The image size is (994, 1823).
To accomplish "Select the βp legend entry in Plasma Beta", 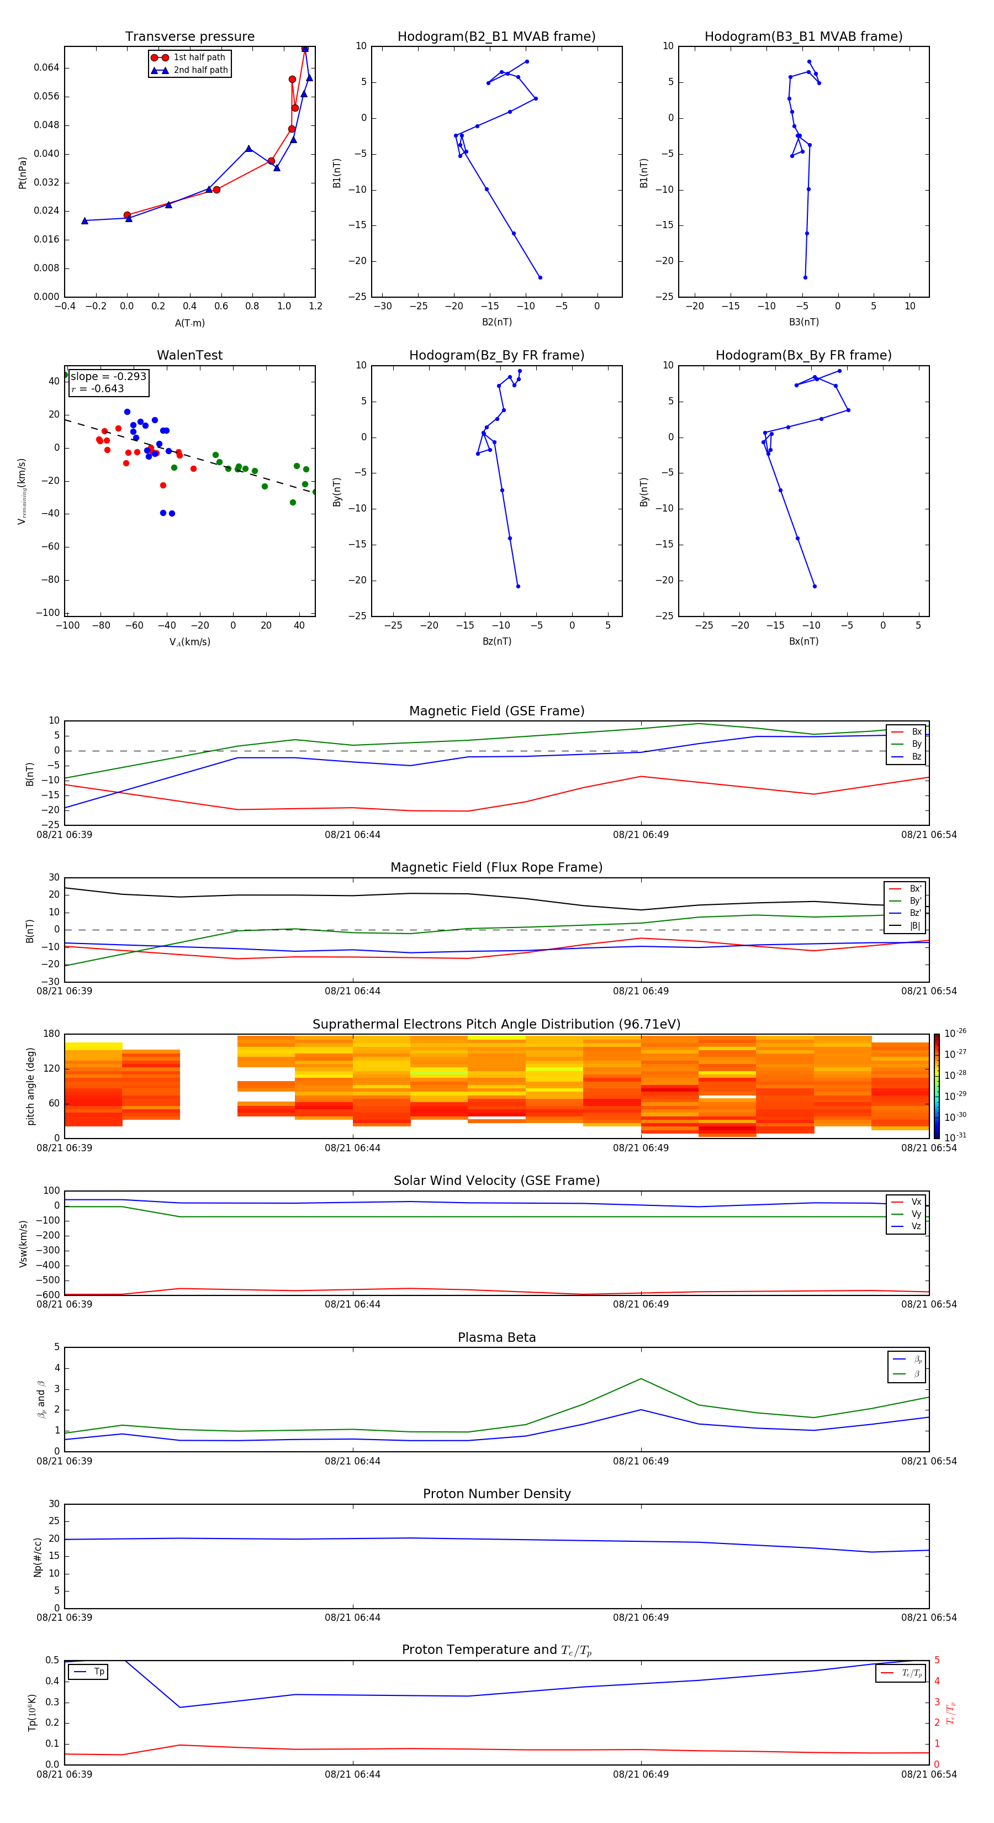I will (907, 1360).
